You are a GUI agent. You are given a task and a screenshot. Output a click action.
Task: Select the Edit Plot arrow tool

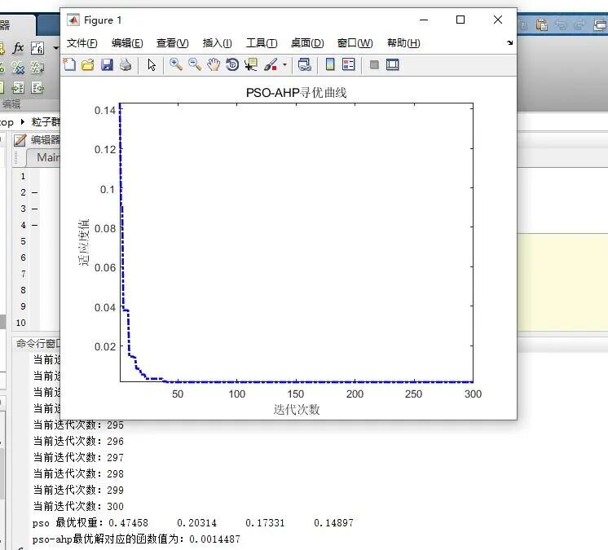tap(152, 64)
